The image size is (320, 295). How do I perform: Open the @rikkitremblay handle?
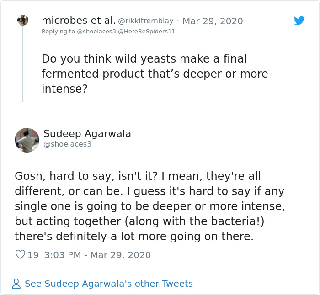[146, 21]
